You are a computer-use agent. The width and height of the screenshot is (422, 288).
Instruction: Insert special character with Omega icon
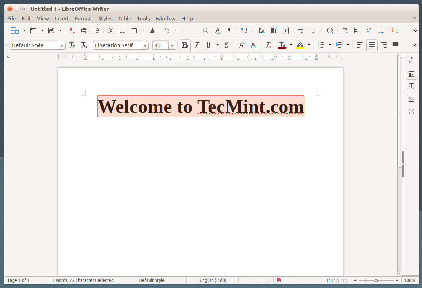click(330, 30)
